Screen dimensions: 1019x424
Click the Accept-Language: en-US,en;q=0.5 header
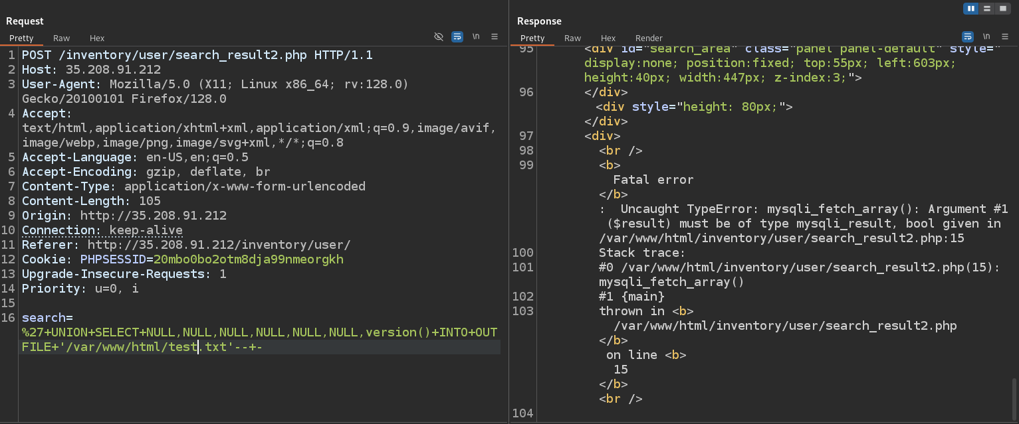pos(135,157)
